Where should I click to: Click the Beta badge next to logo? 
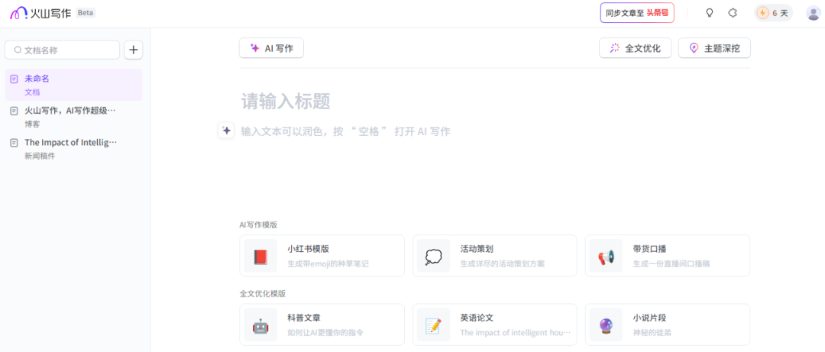86,13
